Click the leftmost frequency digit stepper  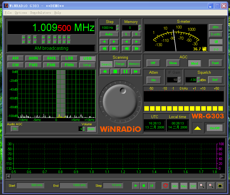click(x=24, y=40)
